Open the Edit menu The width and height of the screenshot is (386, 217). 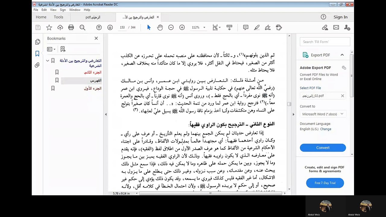coord(44,10)
